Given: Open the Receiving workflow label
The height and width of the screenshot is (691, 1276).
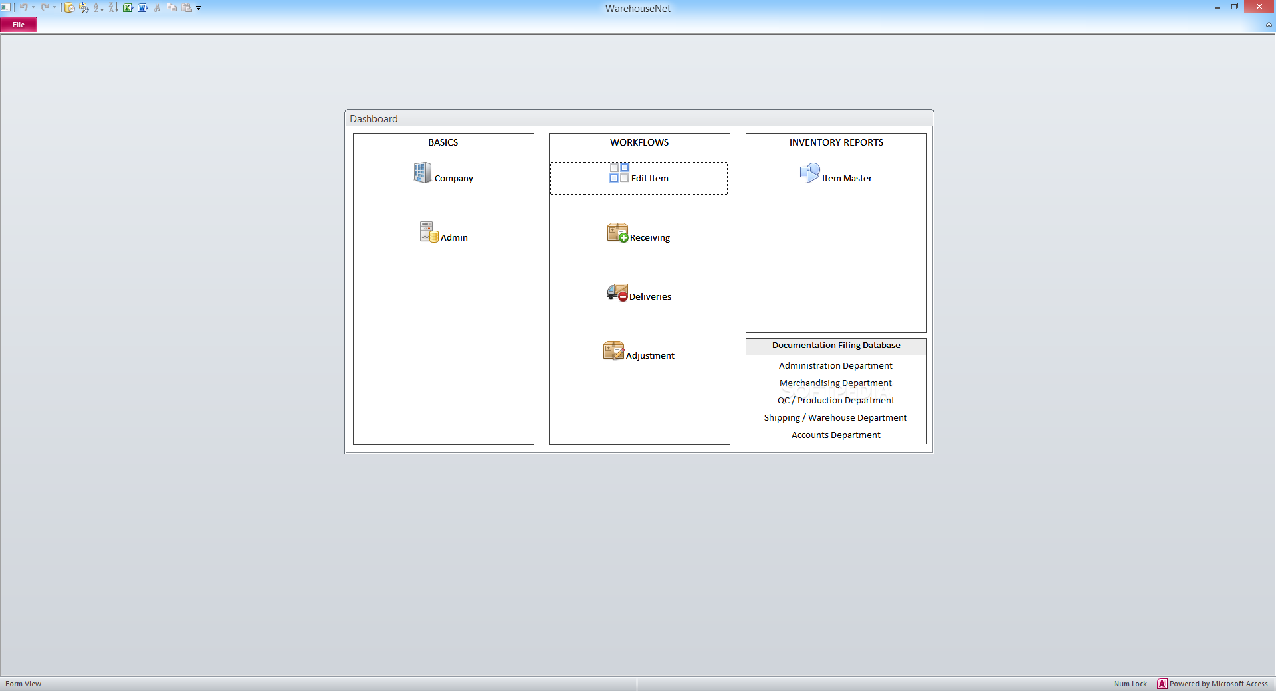Looking at the screenshot, I should pyautogui.click(x=650, y=238).
